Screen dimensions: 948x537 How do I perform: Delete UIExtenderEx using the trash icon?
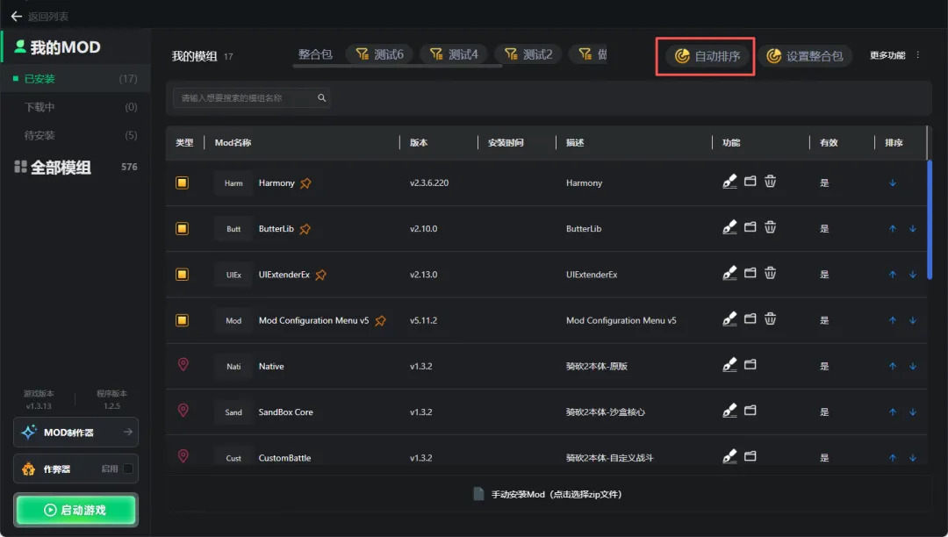coord(770,273)
